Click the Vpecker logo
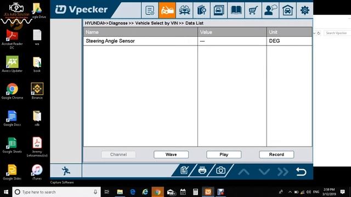The width and height of the screenshot is (351, 197). (81, 10)
